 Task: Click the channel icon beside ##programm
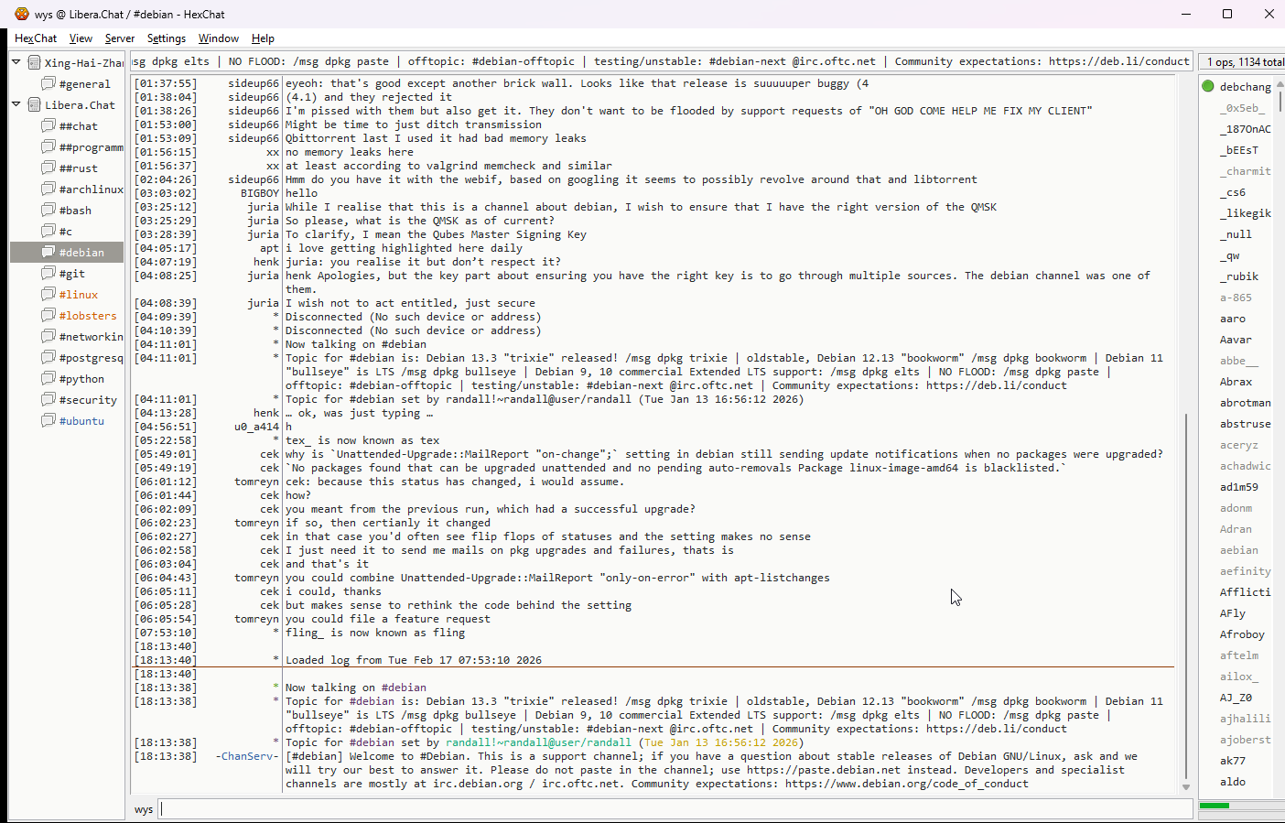point(49,146)
